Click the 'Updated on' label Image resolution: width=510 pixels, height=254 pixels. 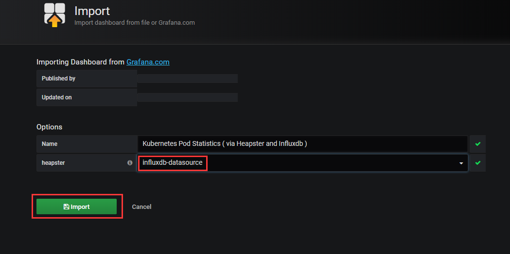tap(56, 97)
